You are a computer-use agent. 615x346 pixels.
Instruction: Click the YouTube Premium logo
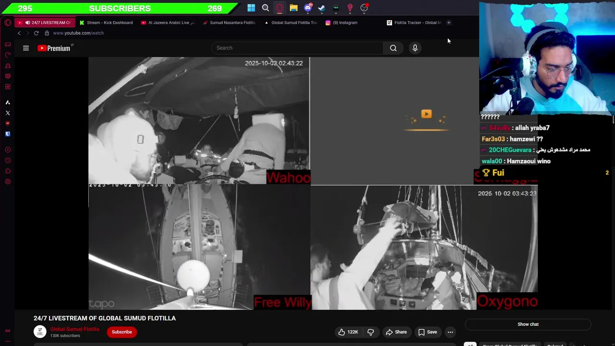(54, 48)
